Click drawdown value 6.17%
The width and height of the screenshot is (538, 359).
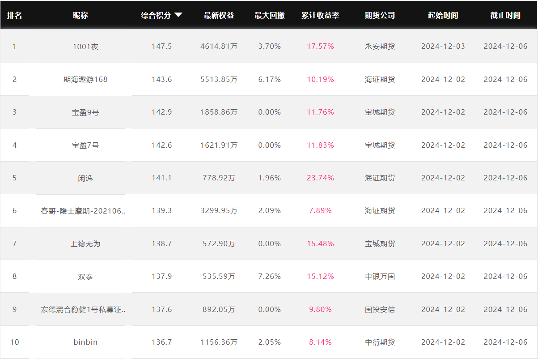click(270, 79)
